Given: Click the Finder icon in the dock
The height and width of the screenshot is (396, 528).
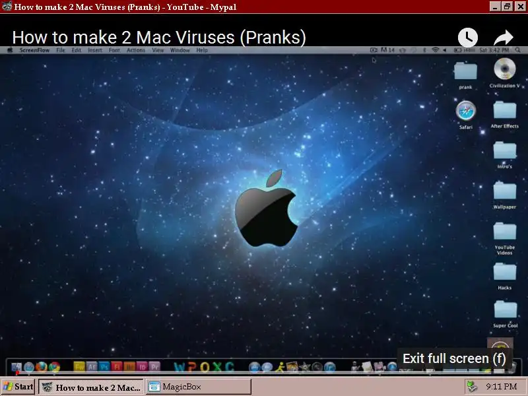Looking at the screenshot, I should pos(16,366).
